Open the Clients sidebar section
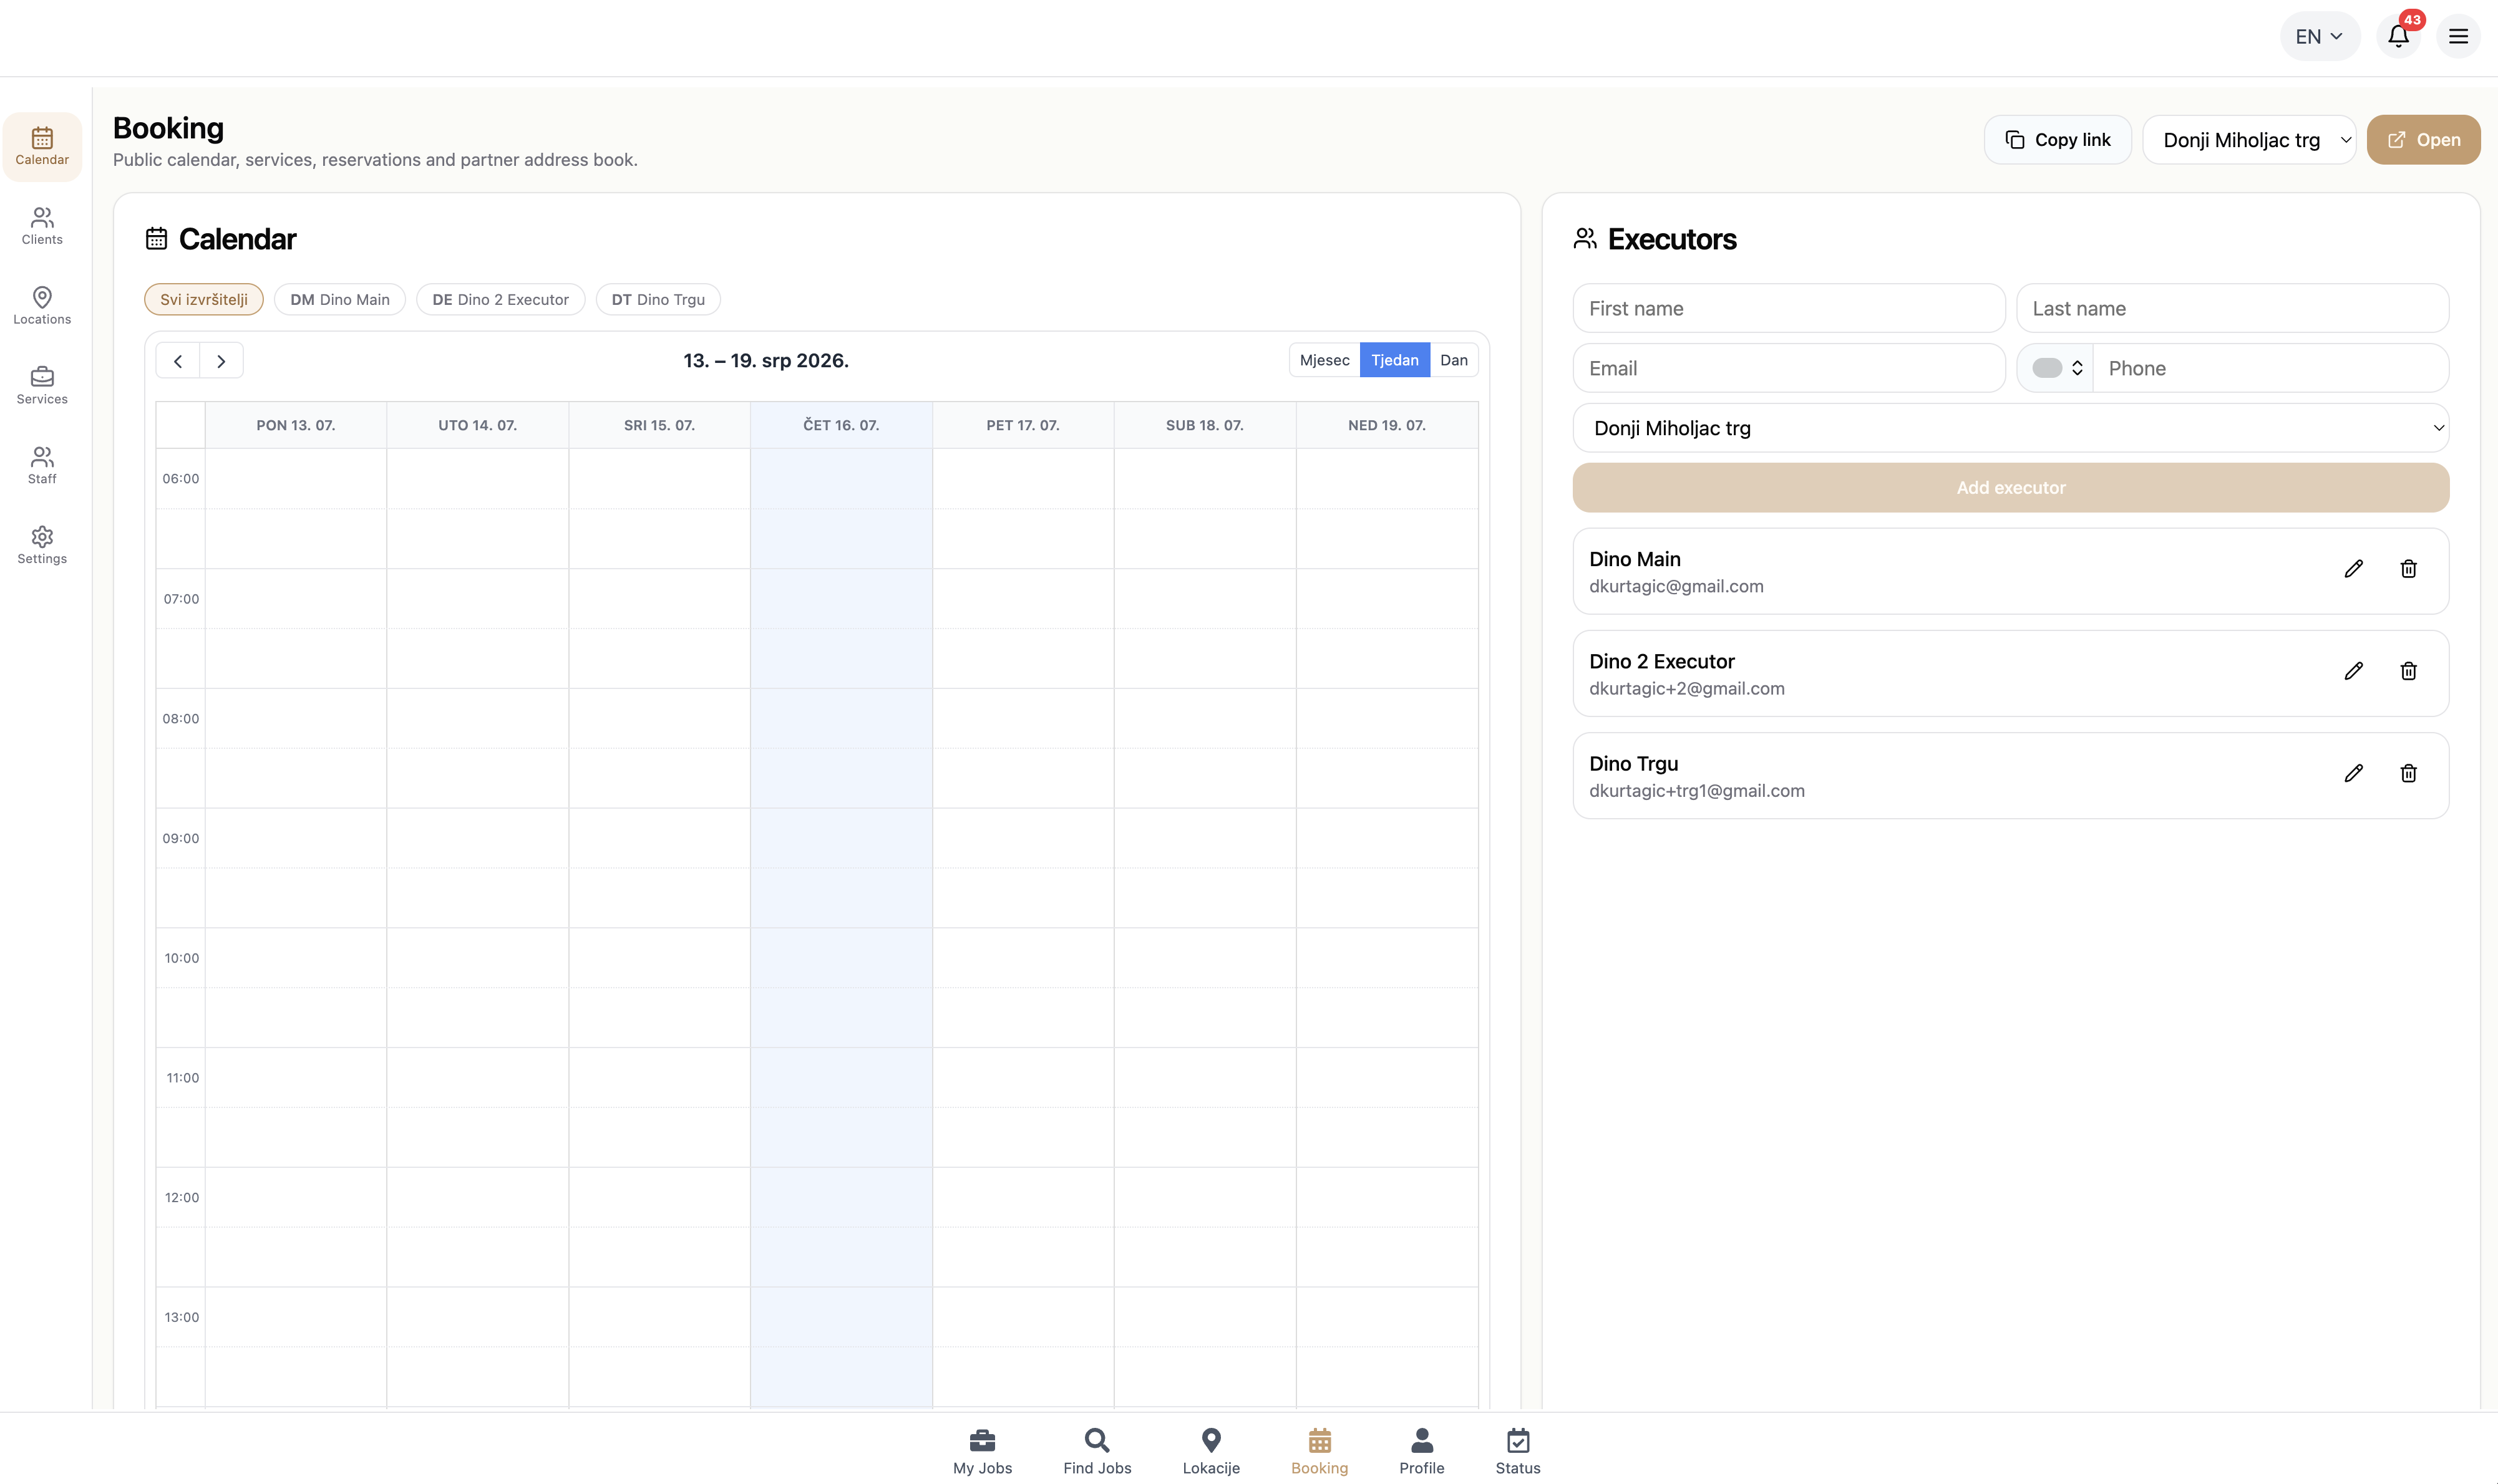 pyautogui.click(x=42, y=226)
